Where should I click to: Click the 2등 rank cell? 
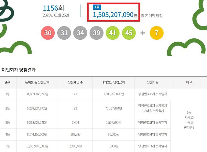pos(8,108)
